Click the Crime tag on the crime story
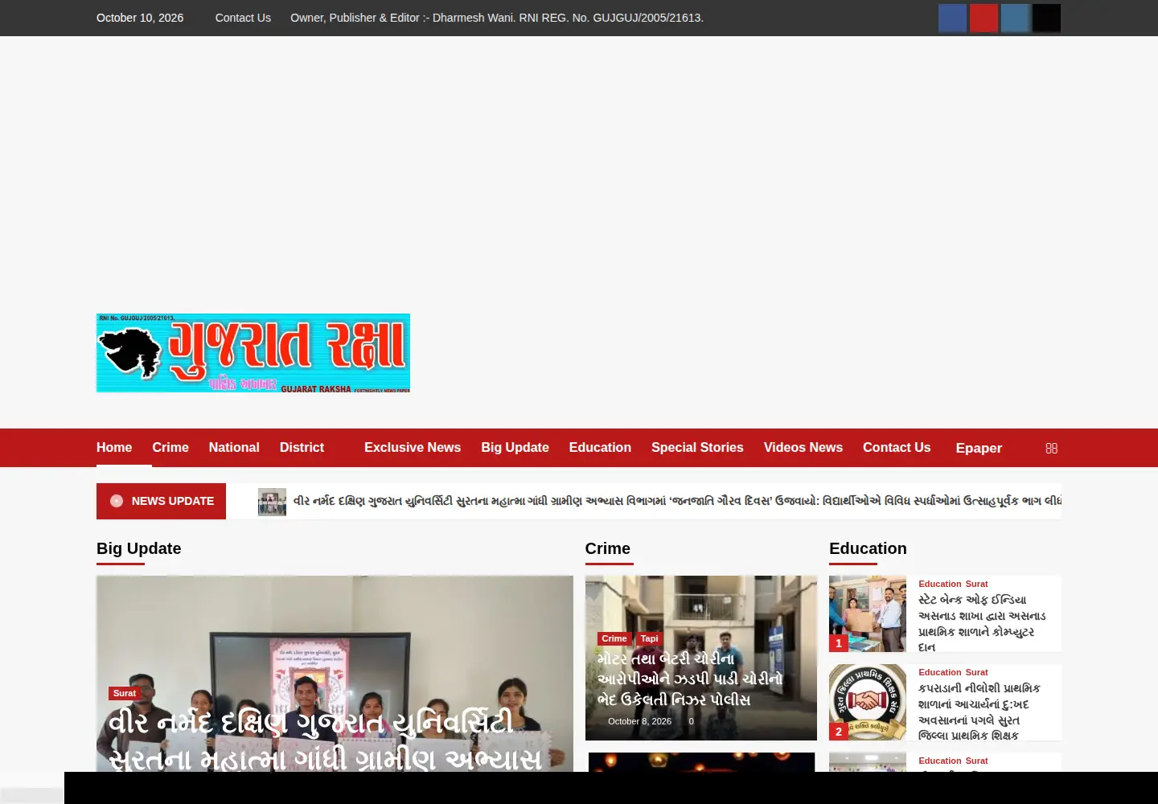 pyautogui.click(x=614, y=638)
